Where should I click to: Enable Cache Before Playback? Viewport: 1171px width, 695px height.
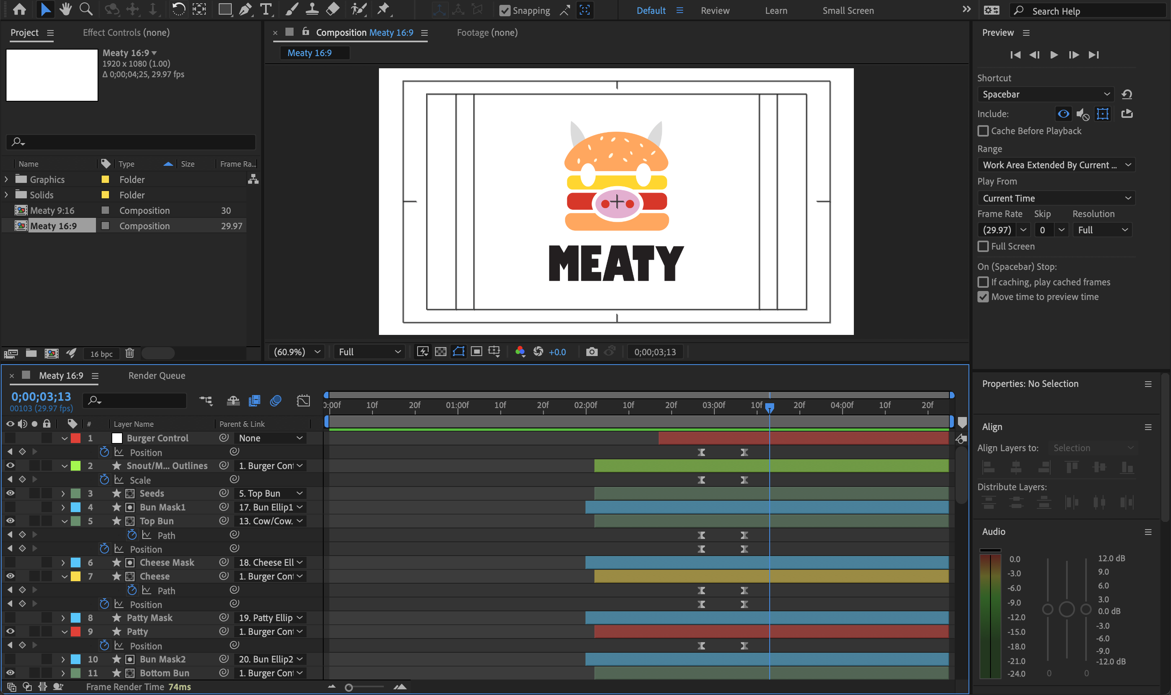[x=983, y=131]
